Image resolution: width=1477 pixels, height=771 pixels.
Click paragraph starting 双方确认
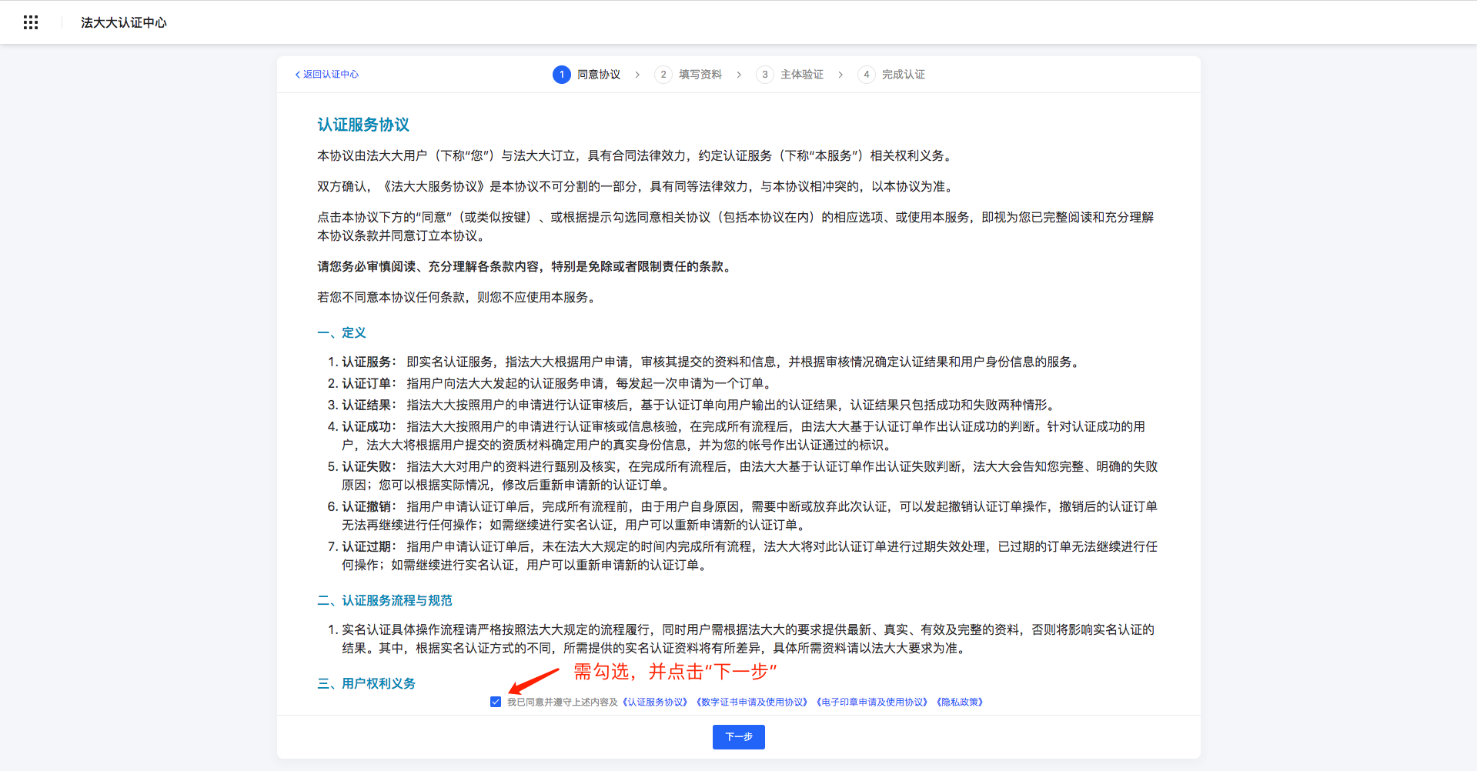pos(637,186)
